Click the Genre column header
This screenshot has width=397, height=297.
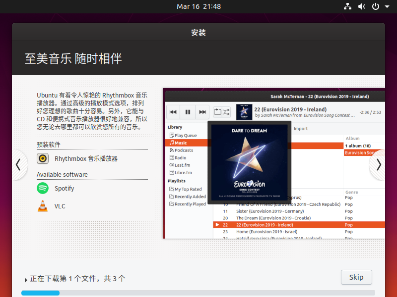pos(352,192)
